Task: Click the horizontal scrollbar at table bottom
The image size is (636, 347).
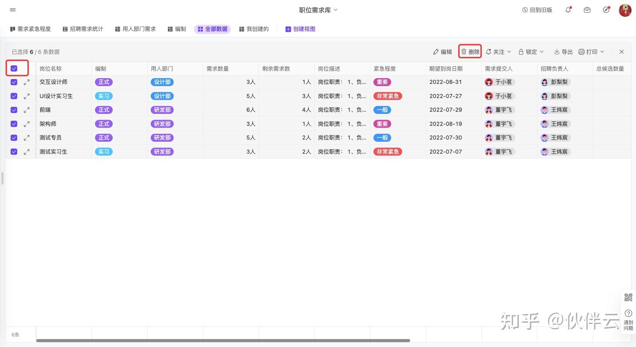Action: (223, 340)
